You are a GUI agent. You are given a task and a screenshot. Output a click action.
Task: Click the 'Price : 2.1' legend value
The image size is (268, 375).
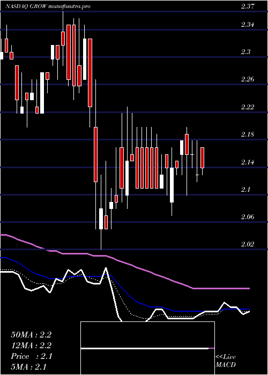click(x=31, y=356)
